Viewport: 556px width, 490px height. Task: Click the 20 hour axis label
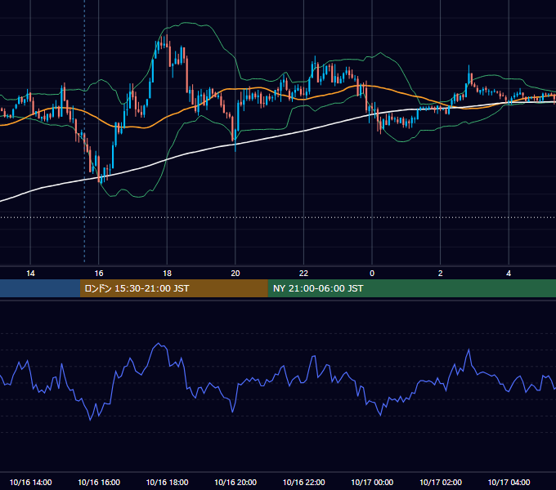click(235, 274)
